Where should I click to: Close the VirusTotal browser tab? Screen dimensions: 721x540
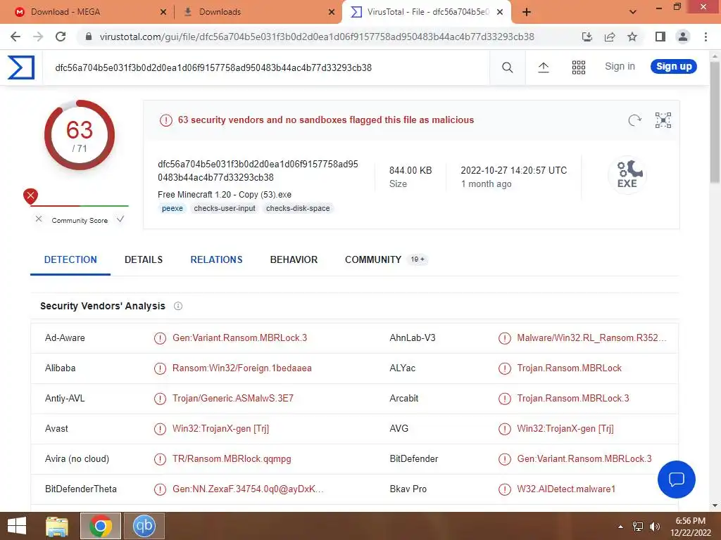[x=501, y=12]
